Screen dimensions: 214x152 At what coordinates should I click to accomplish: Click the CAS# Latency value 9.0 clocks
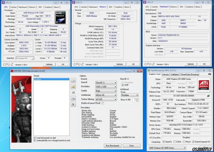point(113,33)
